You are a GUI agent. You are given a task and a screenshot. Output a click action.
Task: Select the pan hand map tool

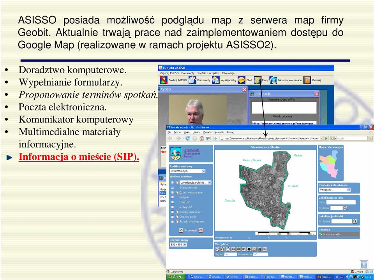[228, 249]
